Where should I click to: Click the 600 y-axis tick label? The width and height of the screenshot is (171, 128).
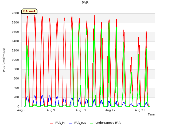click(16, 79)
